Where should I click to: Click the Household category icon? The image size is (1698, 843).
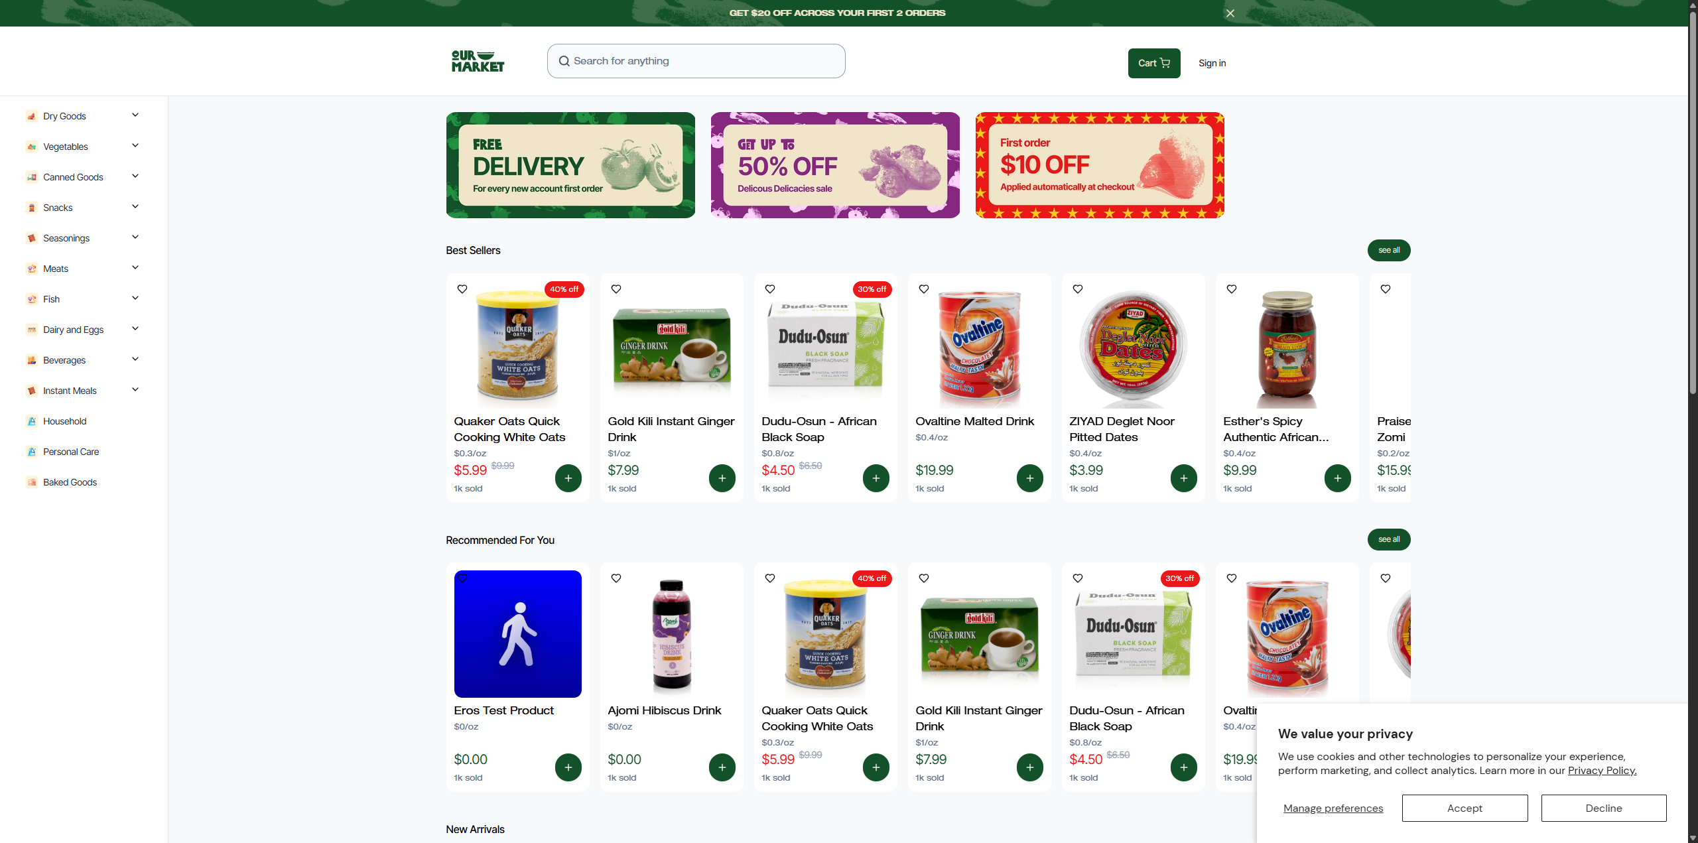coord(31,421)
